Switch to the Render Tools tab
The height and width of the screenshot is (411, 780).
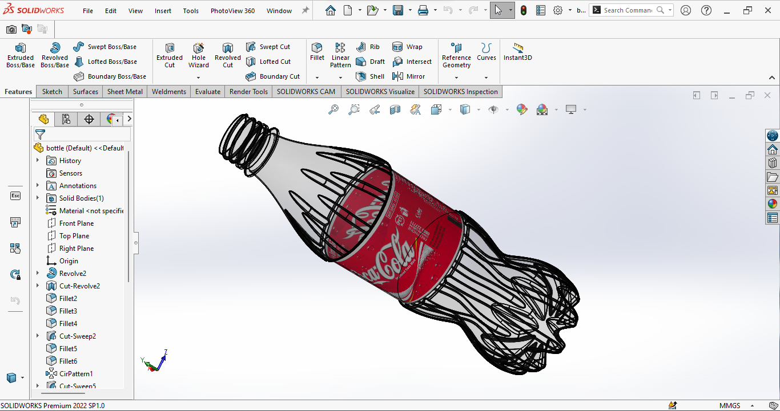[248, 92]
